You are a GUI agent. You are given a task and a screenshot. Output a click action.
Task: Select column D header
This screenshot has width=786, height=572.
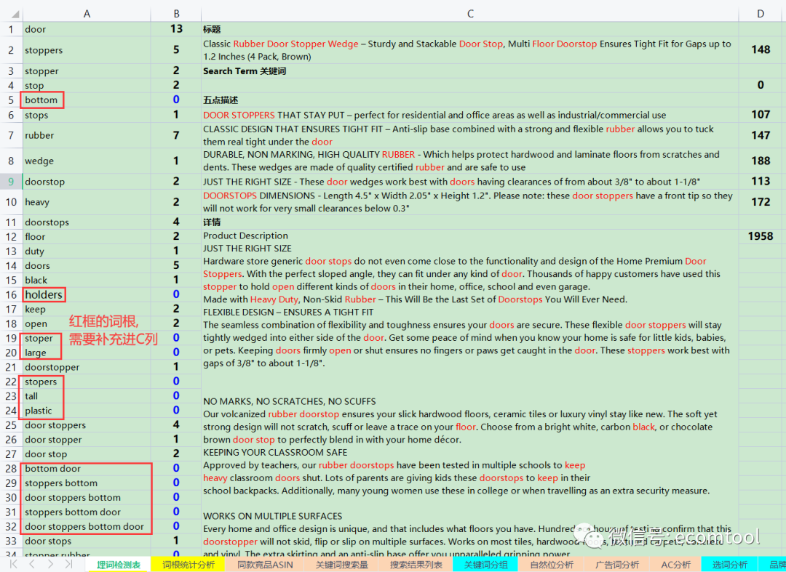[x=761, y=14]
